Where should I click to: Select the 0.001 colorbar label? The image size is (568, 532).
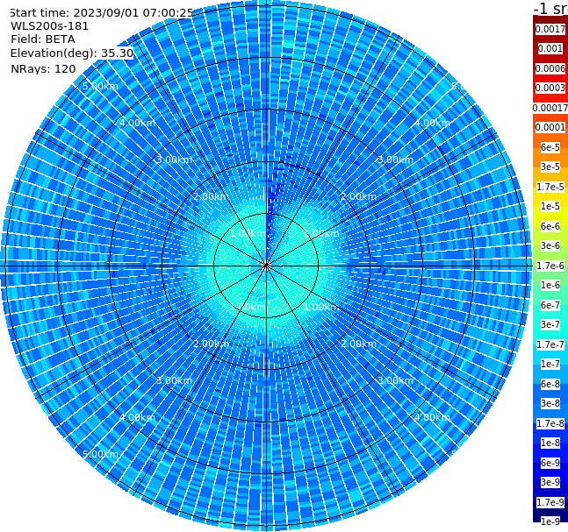click(x=550, y=48)
